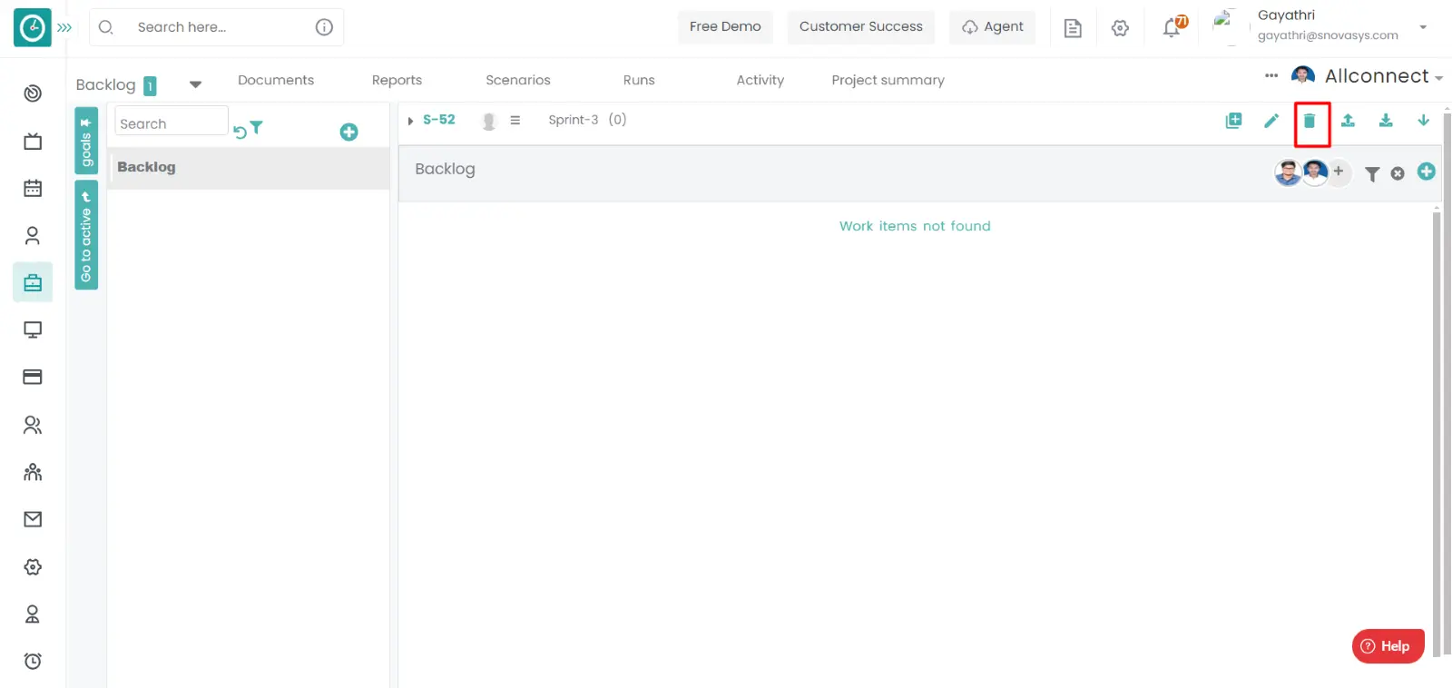Open the Project summary tab
Screen dimensions: 1452x688
(x=888, y=80)
